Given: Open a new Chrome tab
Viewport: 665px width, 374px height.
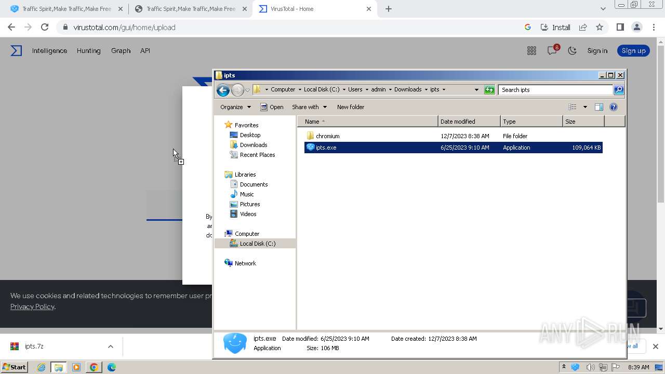Looking at the screenshot, I should [389, 9].
